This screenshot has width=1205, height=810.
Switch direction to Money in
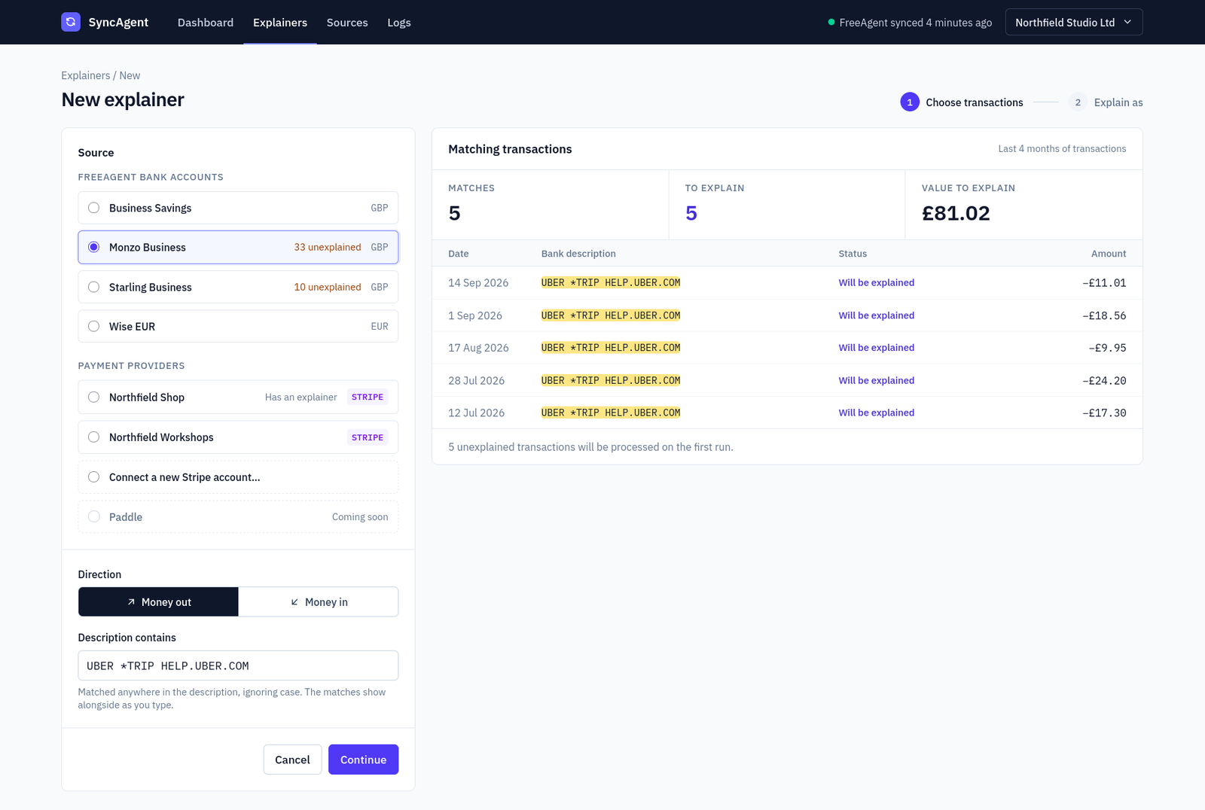[319, 601]
